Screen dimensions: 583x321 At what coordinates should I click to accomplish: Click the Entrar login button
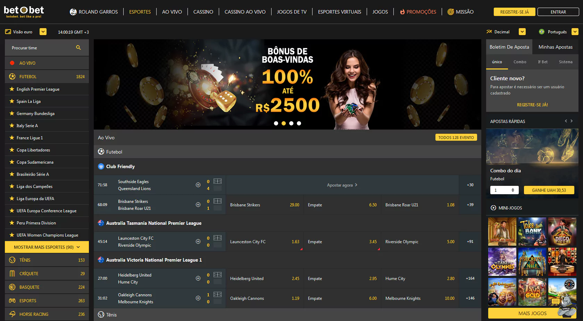pos(558,12)
